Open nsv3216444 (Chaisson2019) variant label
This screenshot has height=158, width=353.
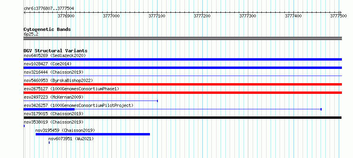(x=54, y=72)
